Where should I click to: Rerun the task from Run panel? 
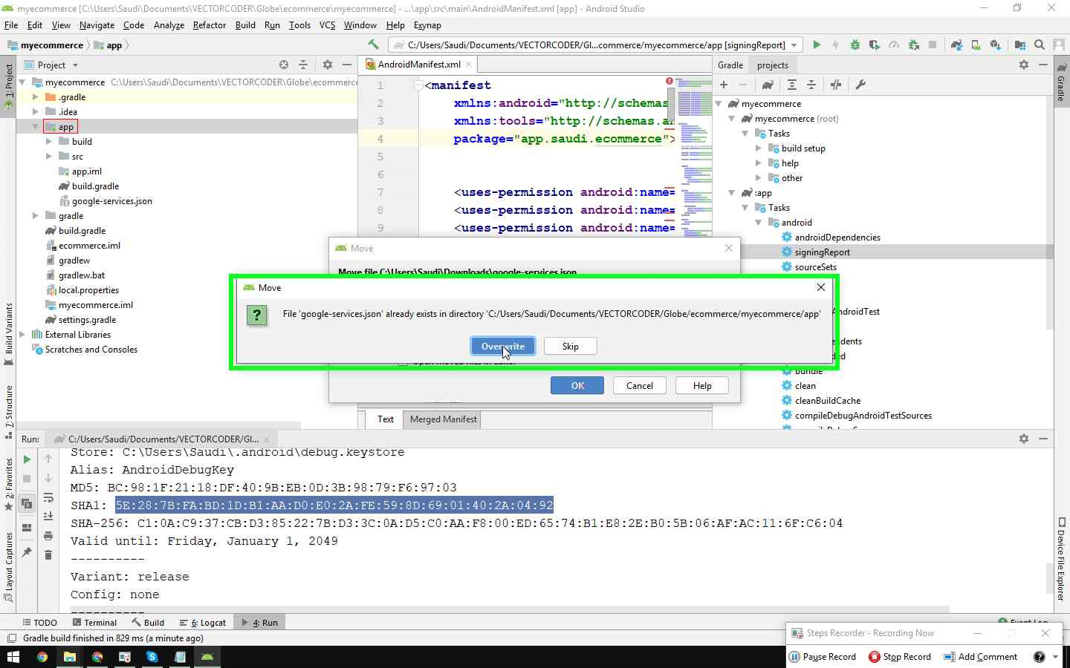[x=27, y=459]
